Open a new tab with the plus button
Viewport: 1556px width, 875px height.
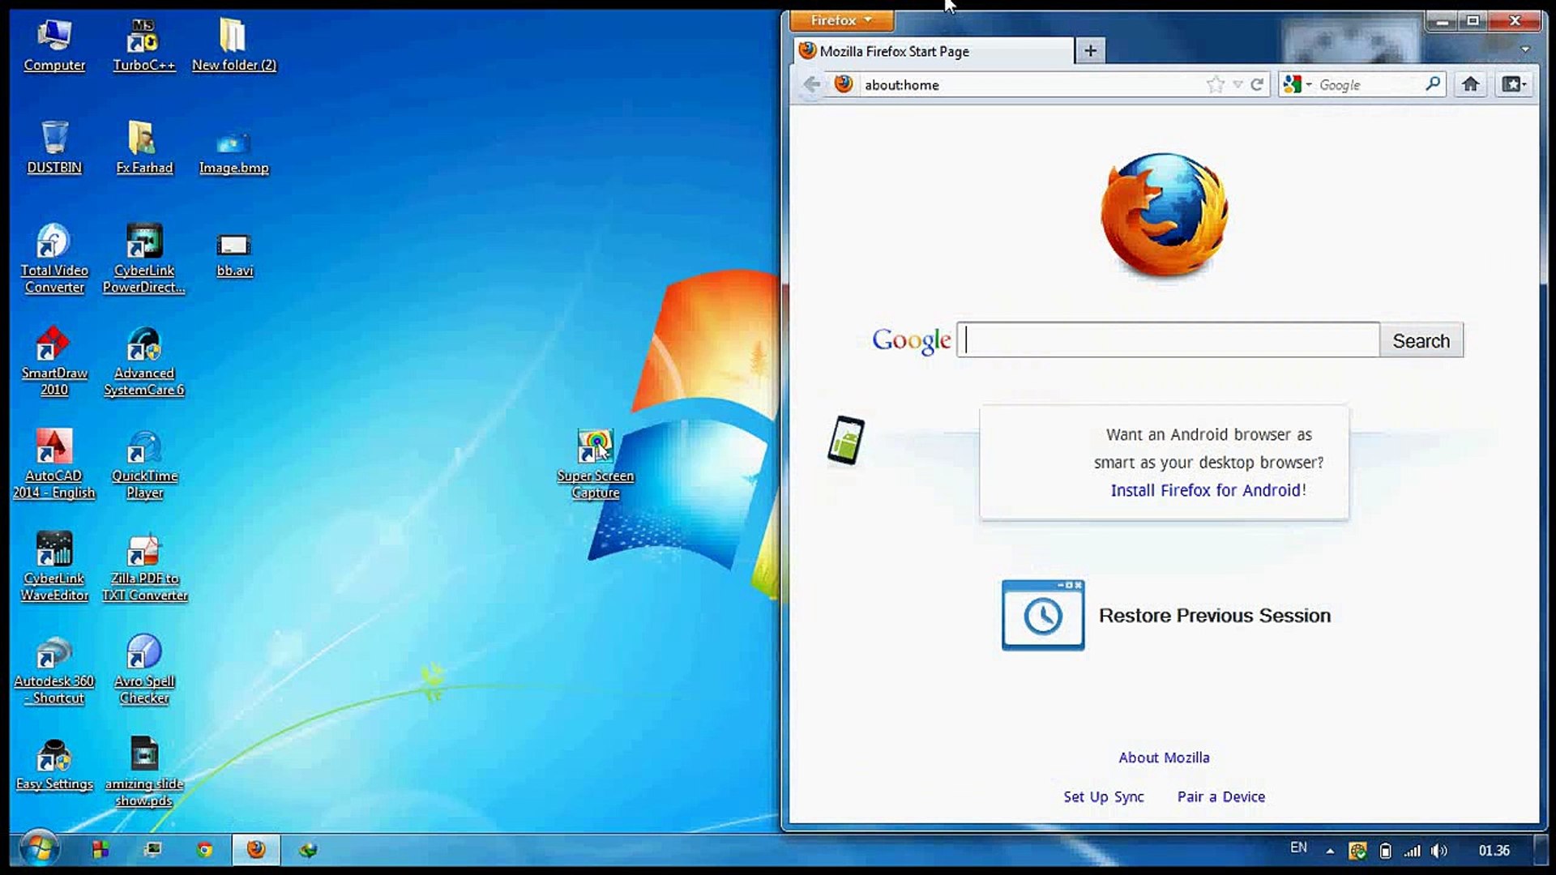[x=1089, y=50]
